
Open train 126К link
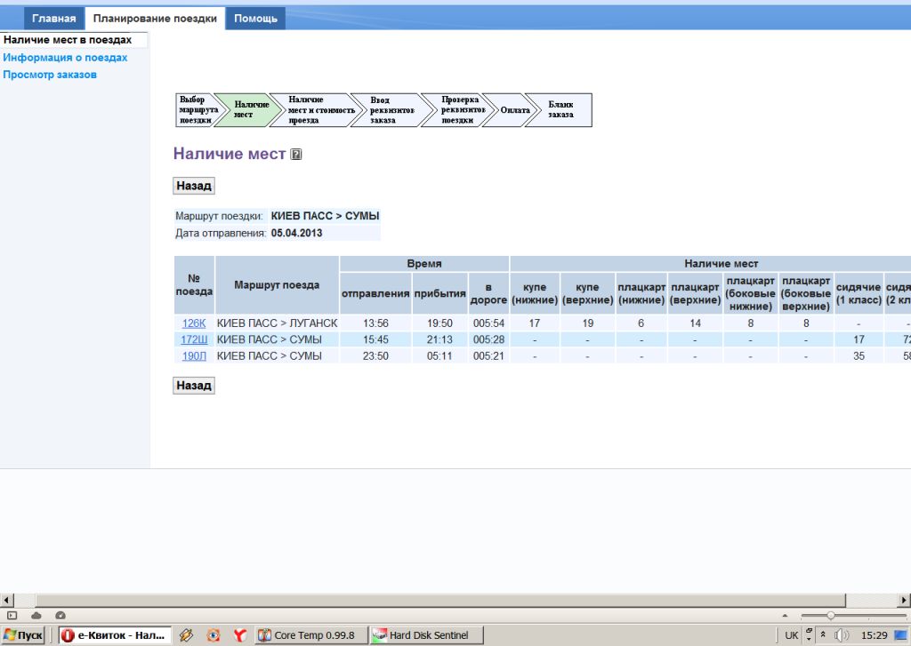click(193, 323)
